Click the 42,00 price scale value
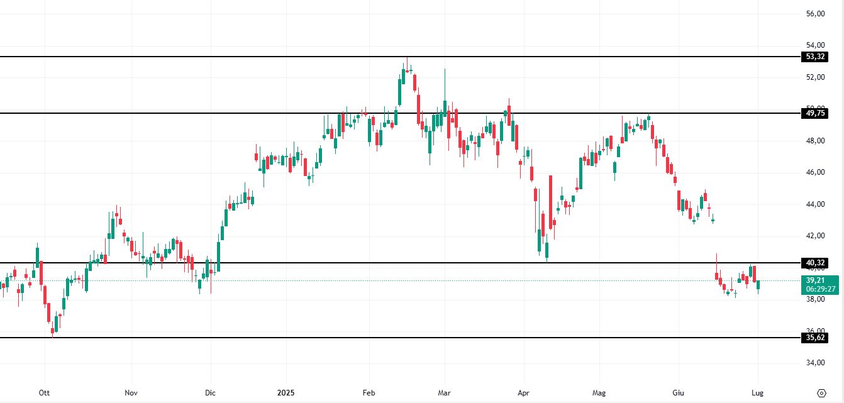 click(x=816, y=236)
